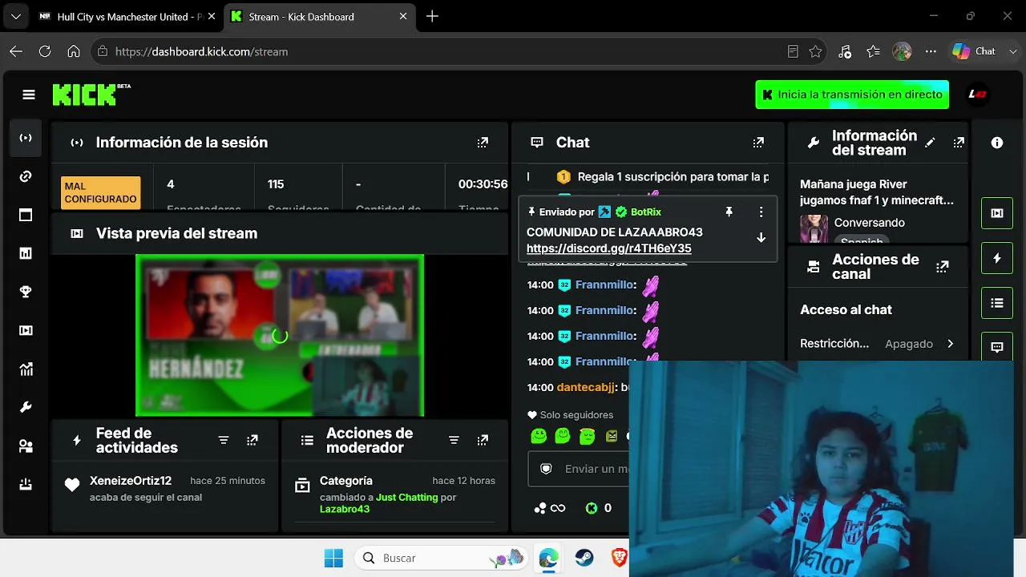This screenshot has height=577, width=1026.
Task: Click the info icon in the right rail
Action: [x=997, y=143]
